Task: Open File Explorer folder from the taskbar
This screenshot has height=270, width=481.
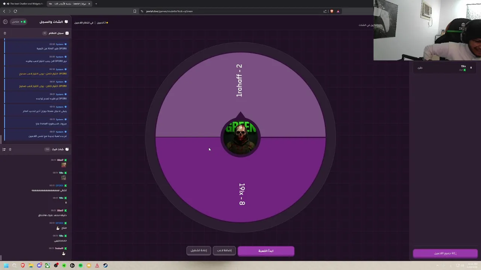Action: 31,265
